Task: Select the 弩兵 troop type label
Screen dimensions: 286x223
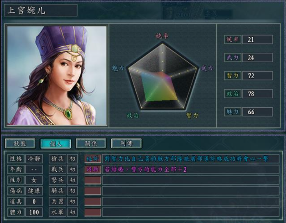Action: (57, 180)
